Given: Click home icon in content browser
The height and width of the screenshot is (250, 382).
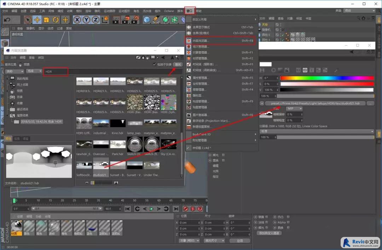Looking at the screenshot, I should tap(143, 58).
